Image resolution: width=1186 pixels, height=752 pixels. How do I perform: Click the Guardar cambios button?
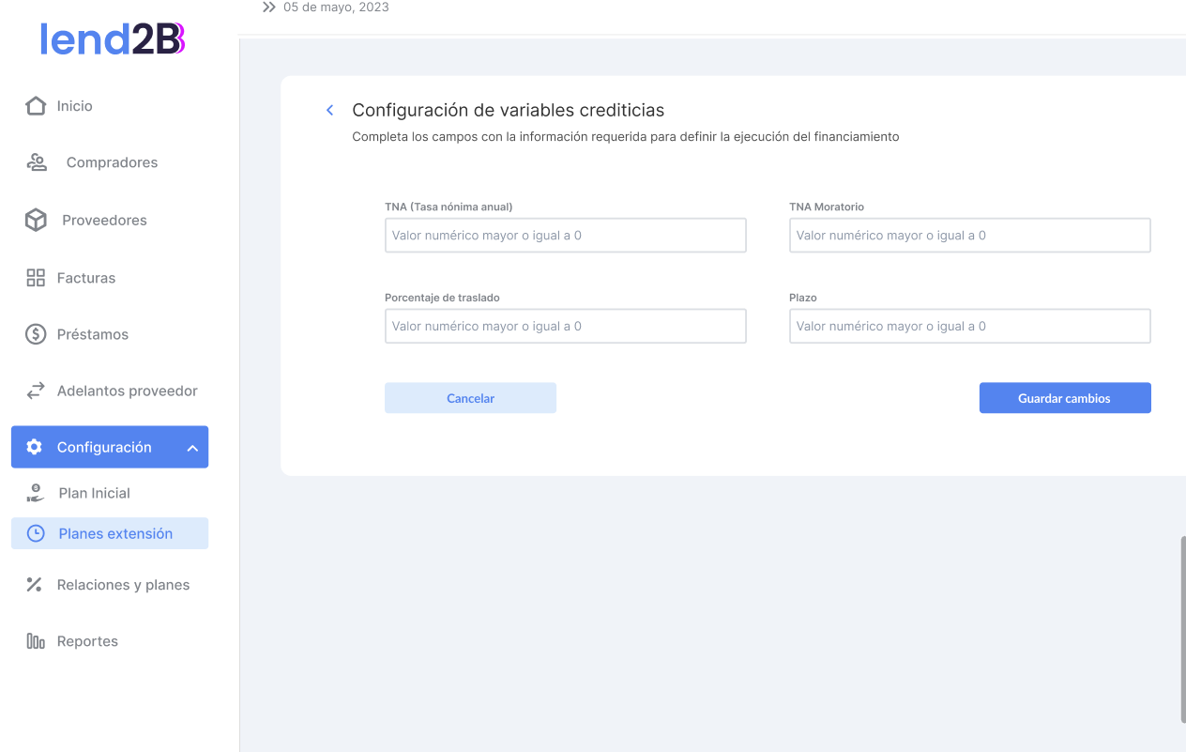pos(1064,398)
